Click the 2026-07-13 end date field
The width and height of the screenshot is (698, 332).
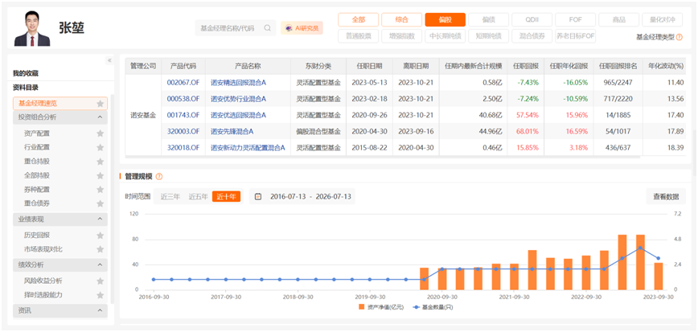click(x=334, y=196)
